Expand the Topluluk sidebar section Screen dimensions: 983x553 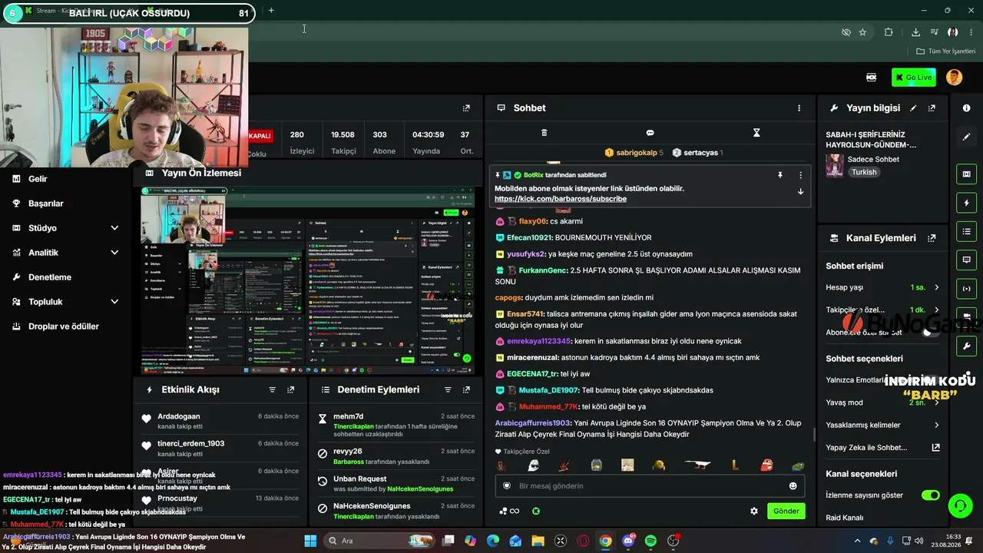[x=114, y=302]
